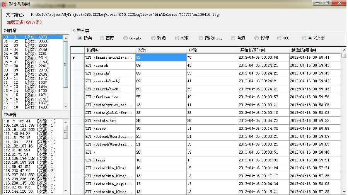Viewport: 348px width, 195px height.
Task: Click the highlighted 82 count cell
Action: point(161,58)
